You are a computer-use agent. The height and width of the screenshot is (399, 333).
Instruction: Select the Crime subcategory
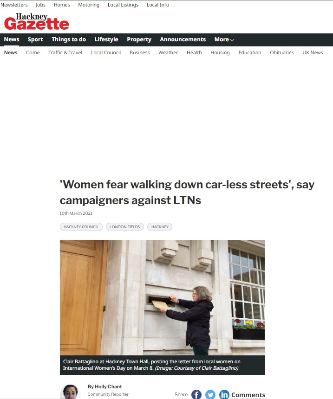(33, 52)
